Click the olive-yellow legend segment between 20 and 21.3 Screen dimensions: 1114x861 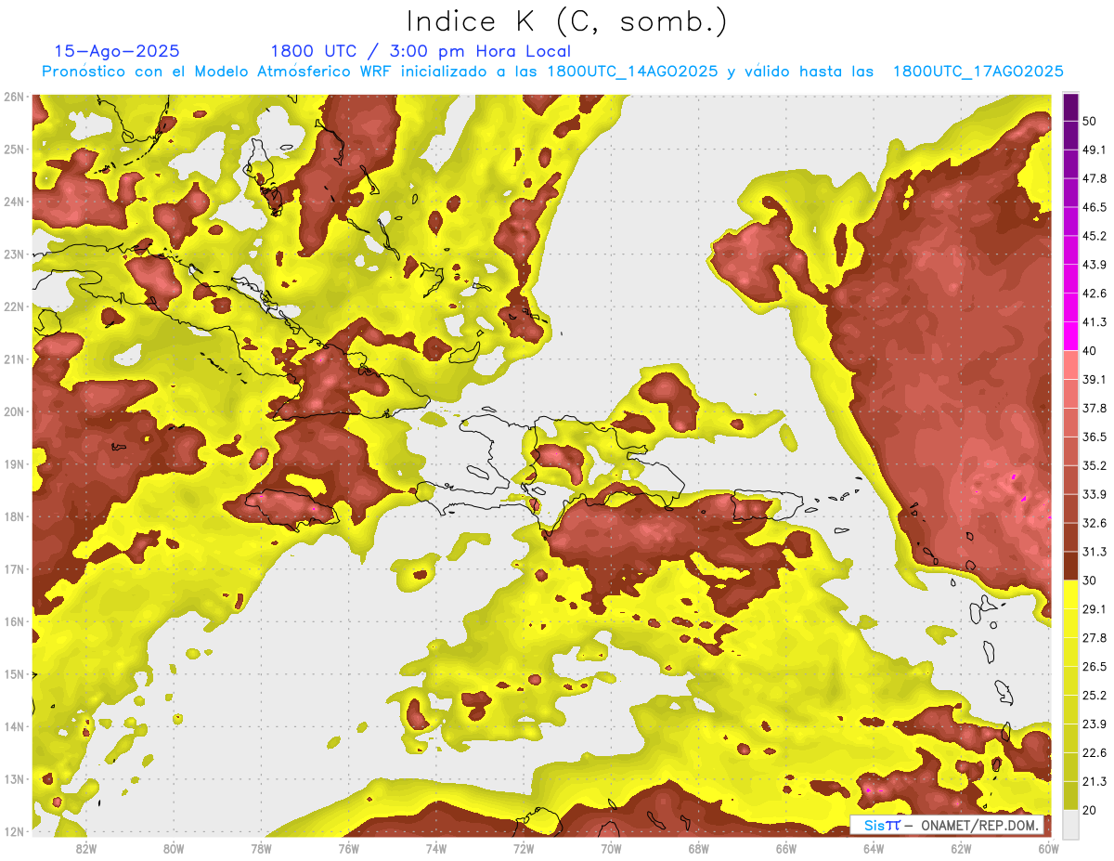coord(1070,794)
